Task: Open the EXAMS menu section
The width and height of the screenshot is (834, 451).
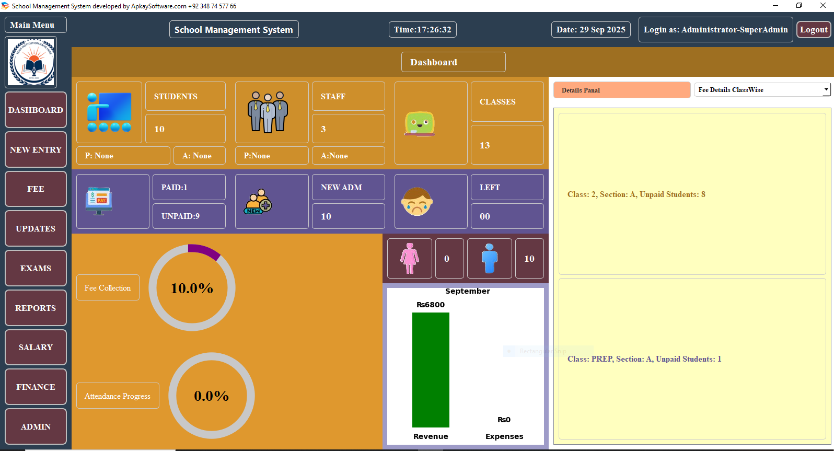Action: click(x=36, y=269)
